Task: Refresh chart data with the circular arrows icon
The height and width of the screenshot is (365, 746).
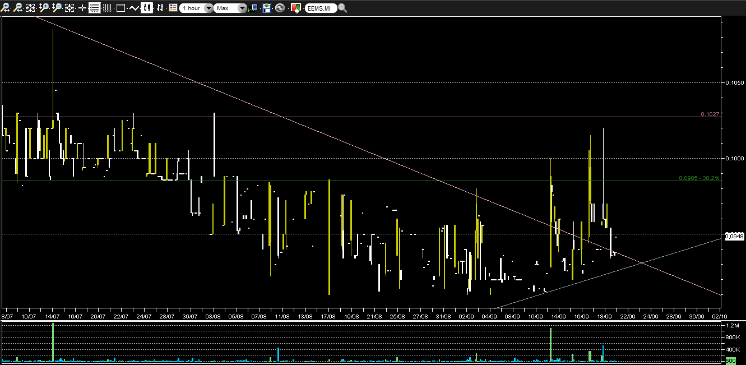Action: click(280, 8)
